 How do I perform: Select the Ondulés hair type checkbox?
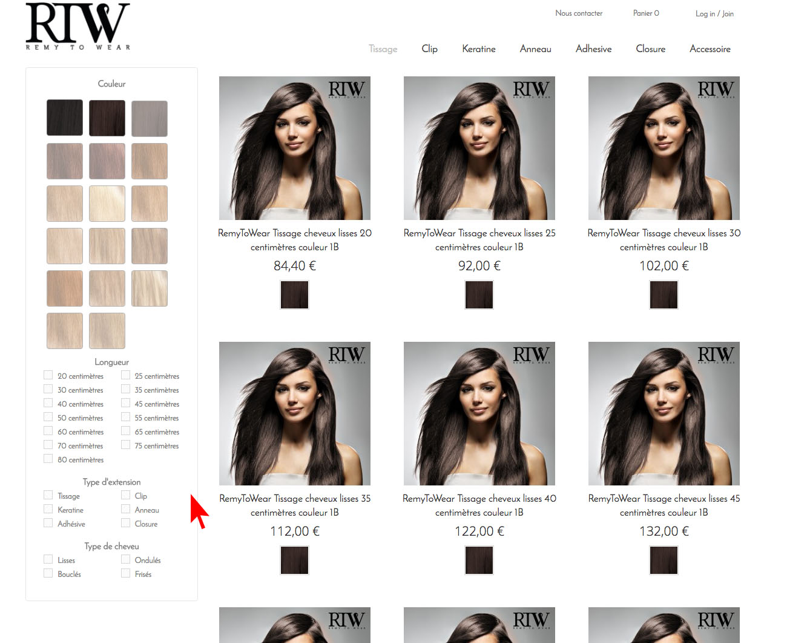pos(125,559)
